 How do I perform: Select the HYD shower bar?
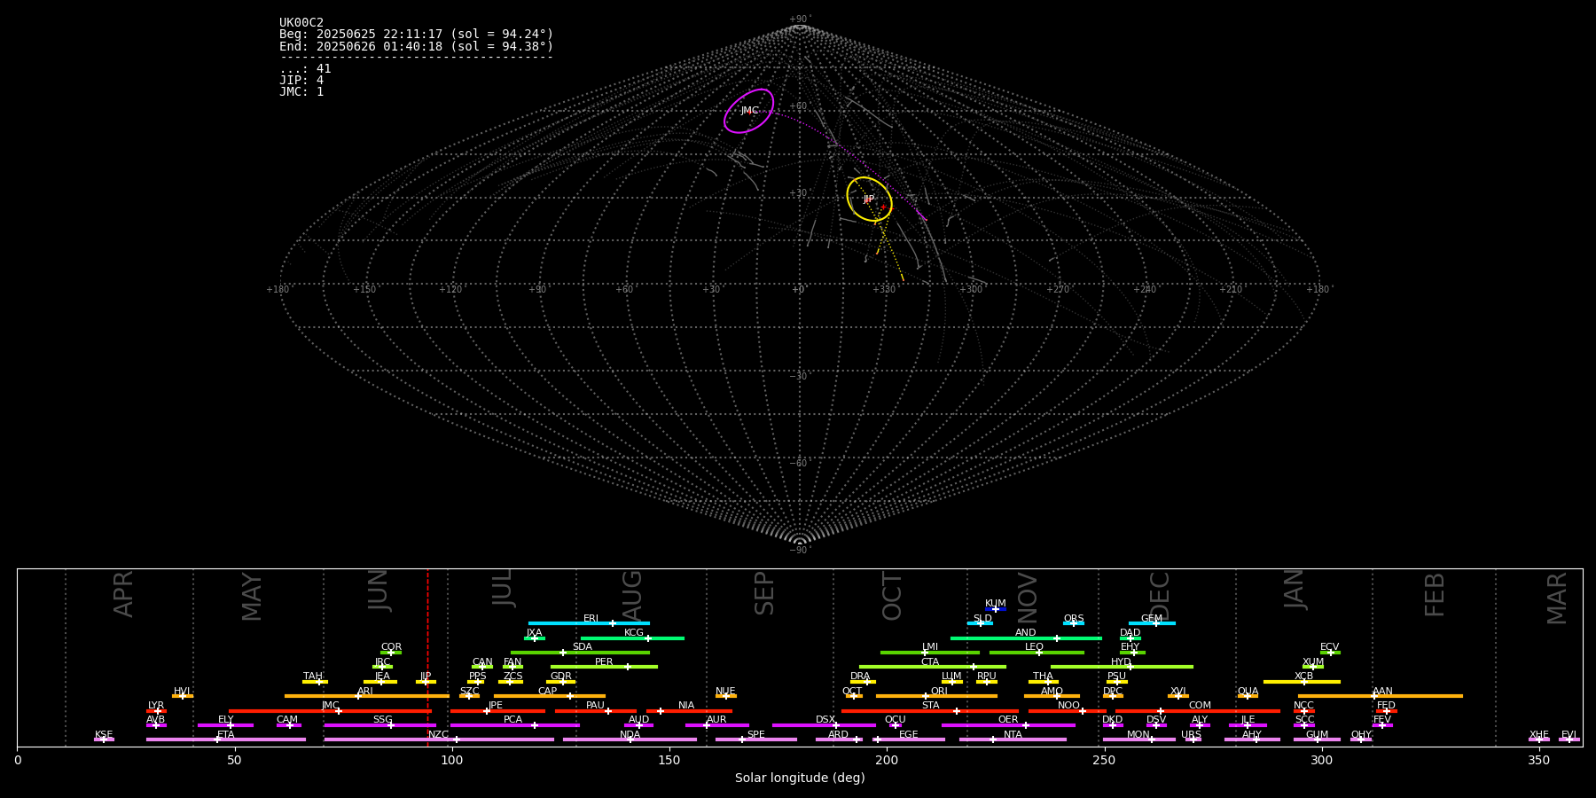tap(1122, 667)
